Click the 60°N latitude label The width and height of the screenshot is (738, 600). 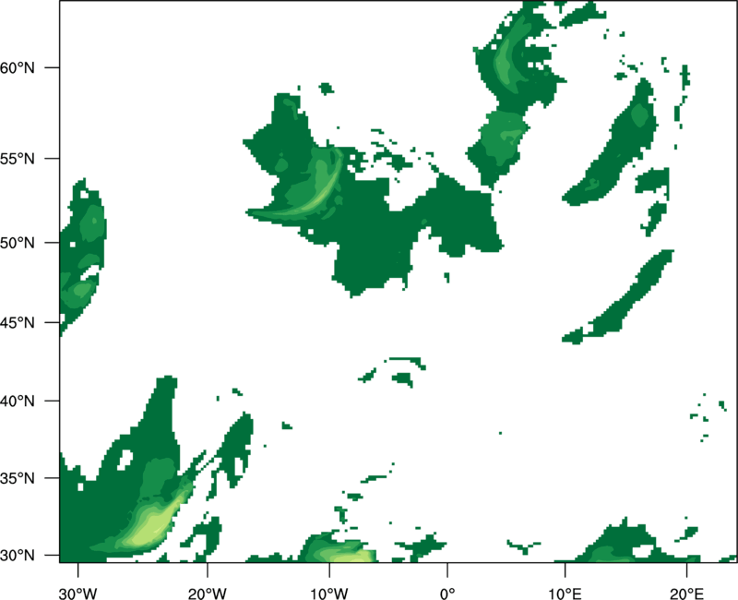(x=18, y=67)
